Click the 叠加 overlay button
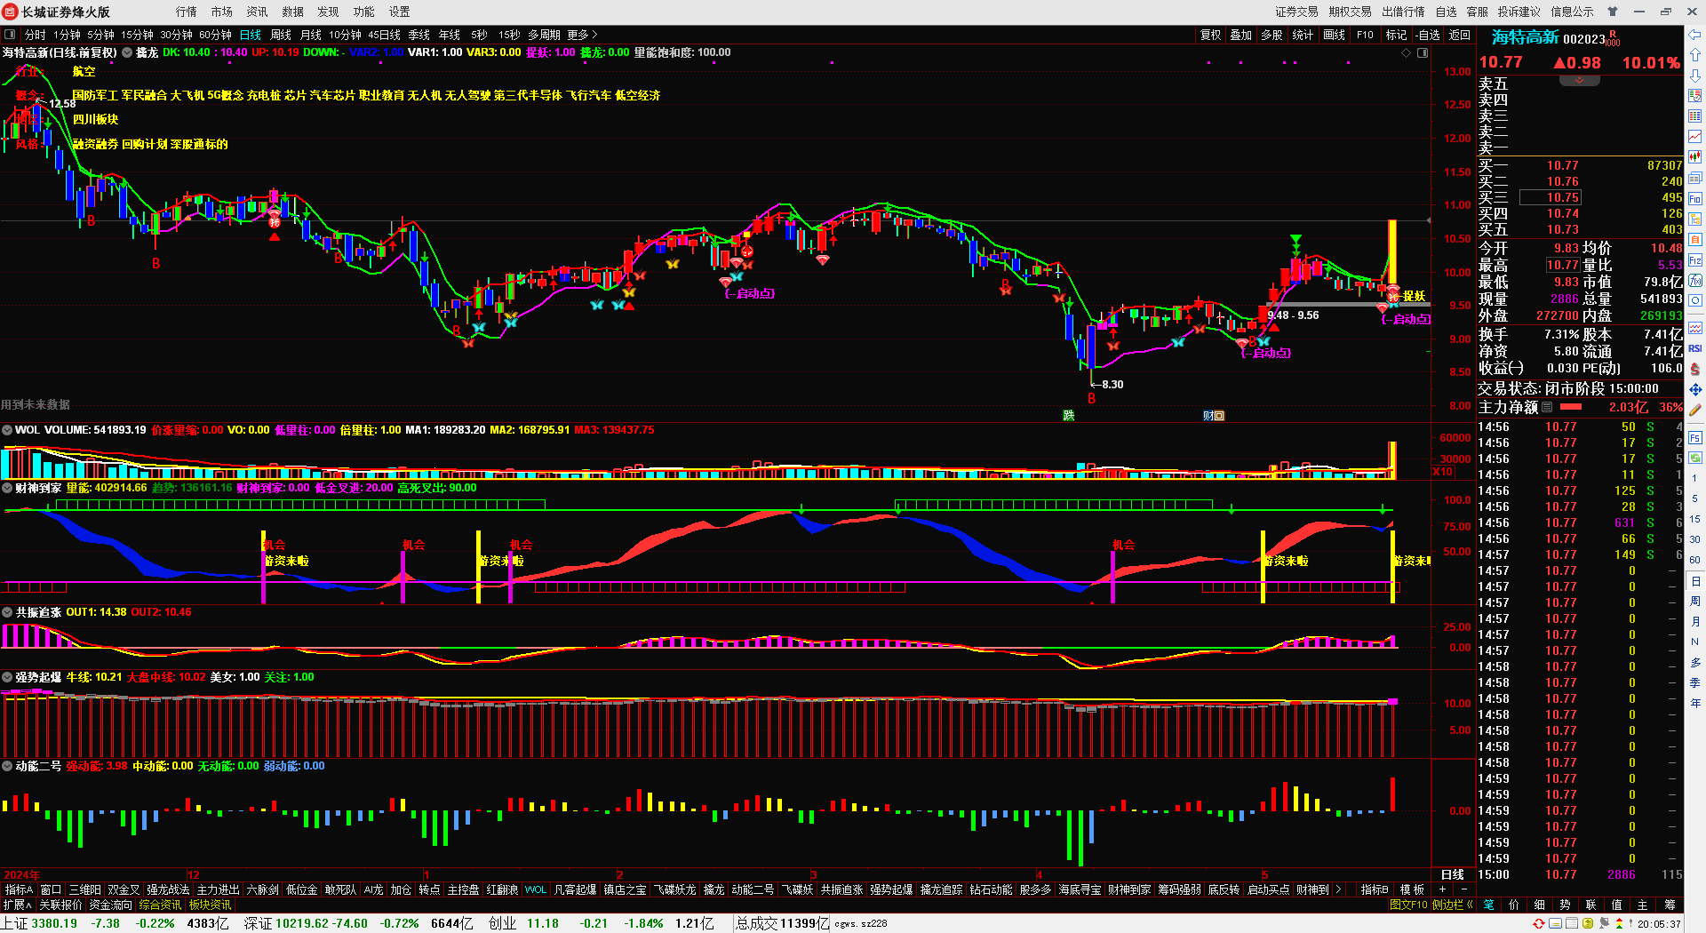 click(x=1240, y=35)
